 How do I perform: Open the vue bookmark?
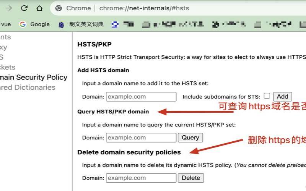(x=5, y=24)
